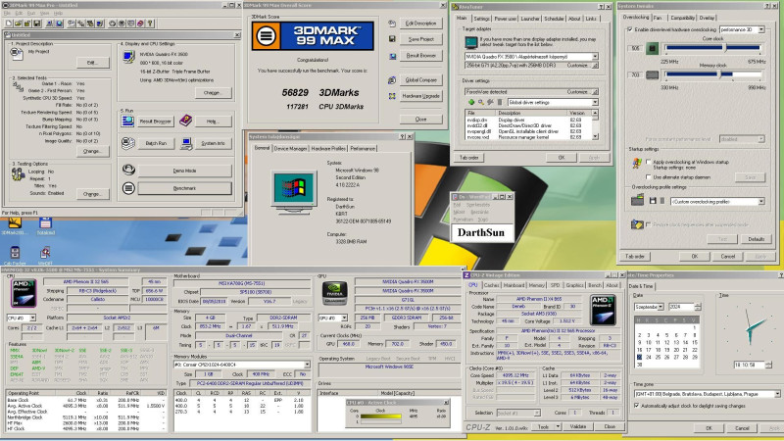Open the WinOff desktop icon
Viewport: 784px width, 441px height.
45,256
